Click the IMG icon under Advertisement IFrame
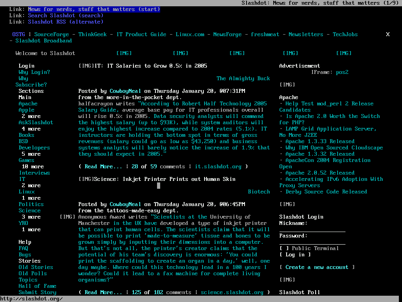Viewport: 402px width, 302px height. [x=287, y=85]
